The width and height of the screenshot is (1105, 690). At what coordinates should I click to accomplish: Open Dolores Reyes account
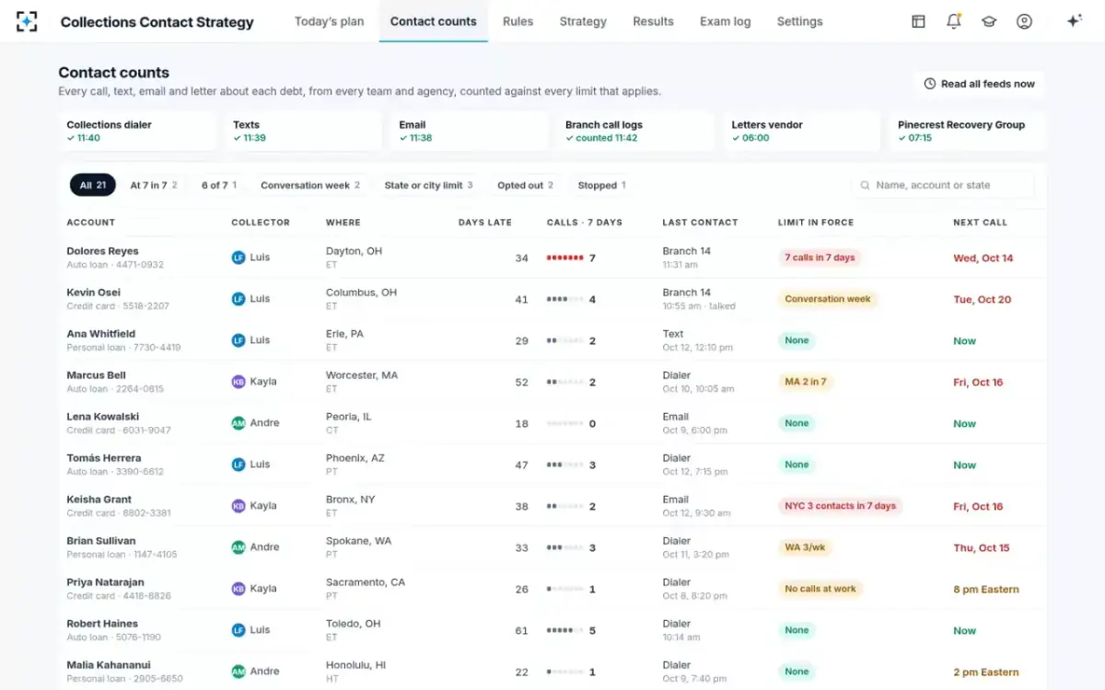pyautogui.click(x=103, y=251)
